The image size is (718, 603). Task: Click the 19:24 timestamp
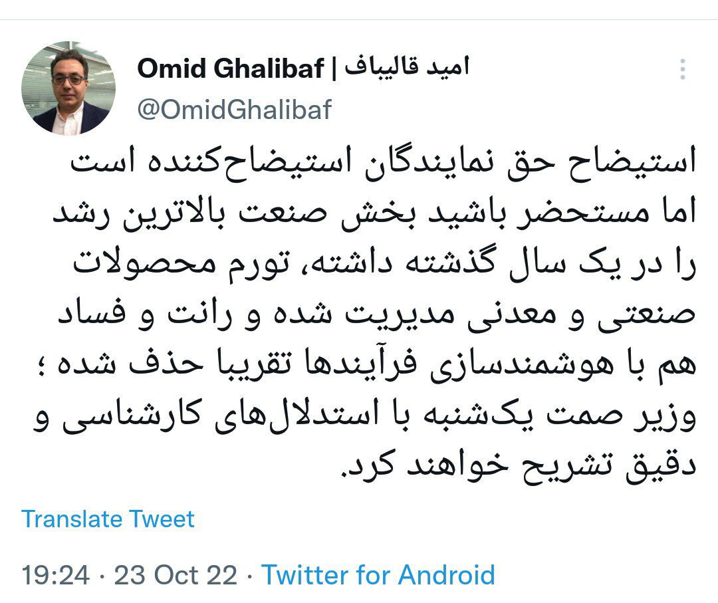click(55, 575)
